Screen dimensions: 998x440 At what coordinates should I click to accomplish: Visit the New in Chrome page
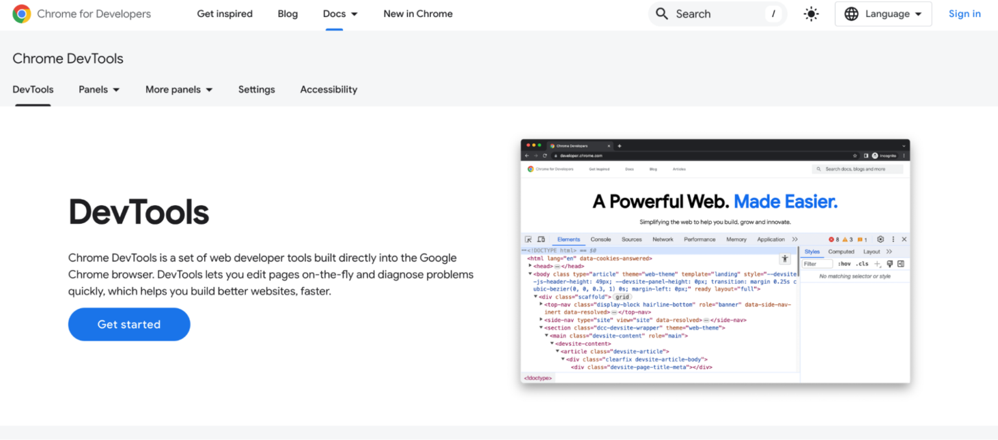coord(418,14)
